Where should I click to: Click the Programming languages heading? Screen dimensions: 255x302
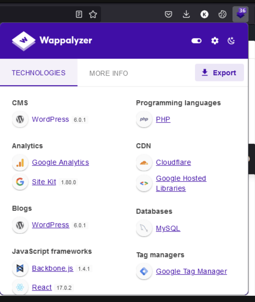point(178,103)
